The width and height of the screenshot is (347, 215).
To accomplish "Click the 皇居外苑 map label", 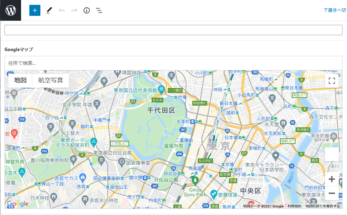I will pyautogui.click(x=174, y=146).
